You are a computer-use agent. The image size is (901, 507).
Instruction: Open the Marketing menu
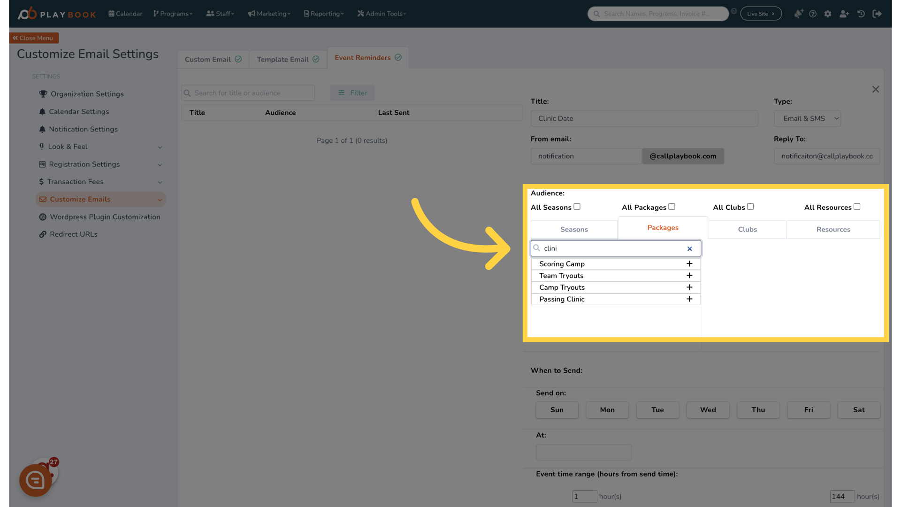coord(269,14)
